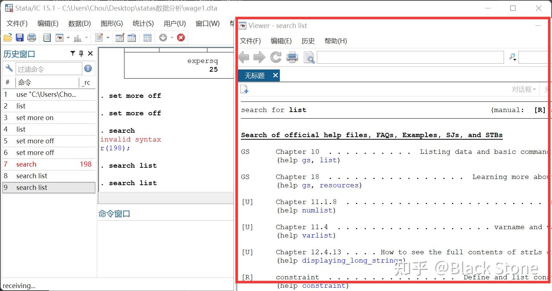Screen dimensions: 552x291
Task: Refresh the Viewer with the reload icon
Action: (x=276, y=57)
